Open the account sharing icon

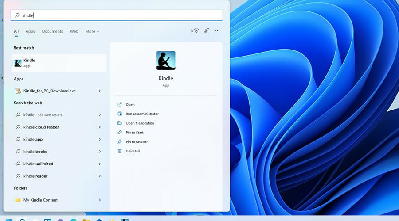point(207,30)
